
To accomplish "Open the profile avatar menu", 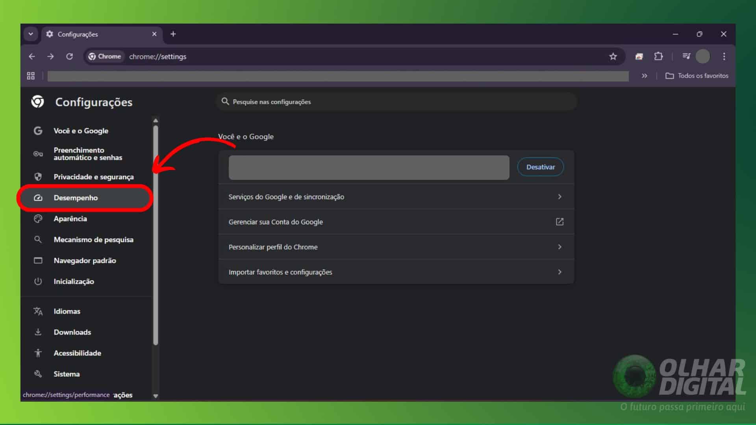I will [x=703, y=57].
